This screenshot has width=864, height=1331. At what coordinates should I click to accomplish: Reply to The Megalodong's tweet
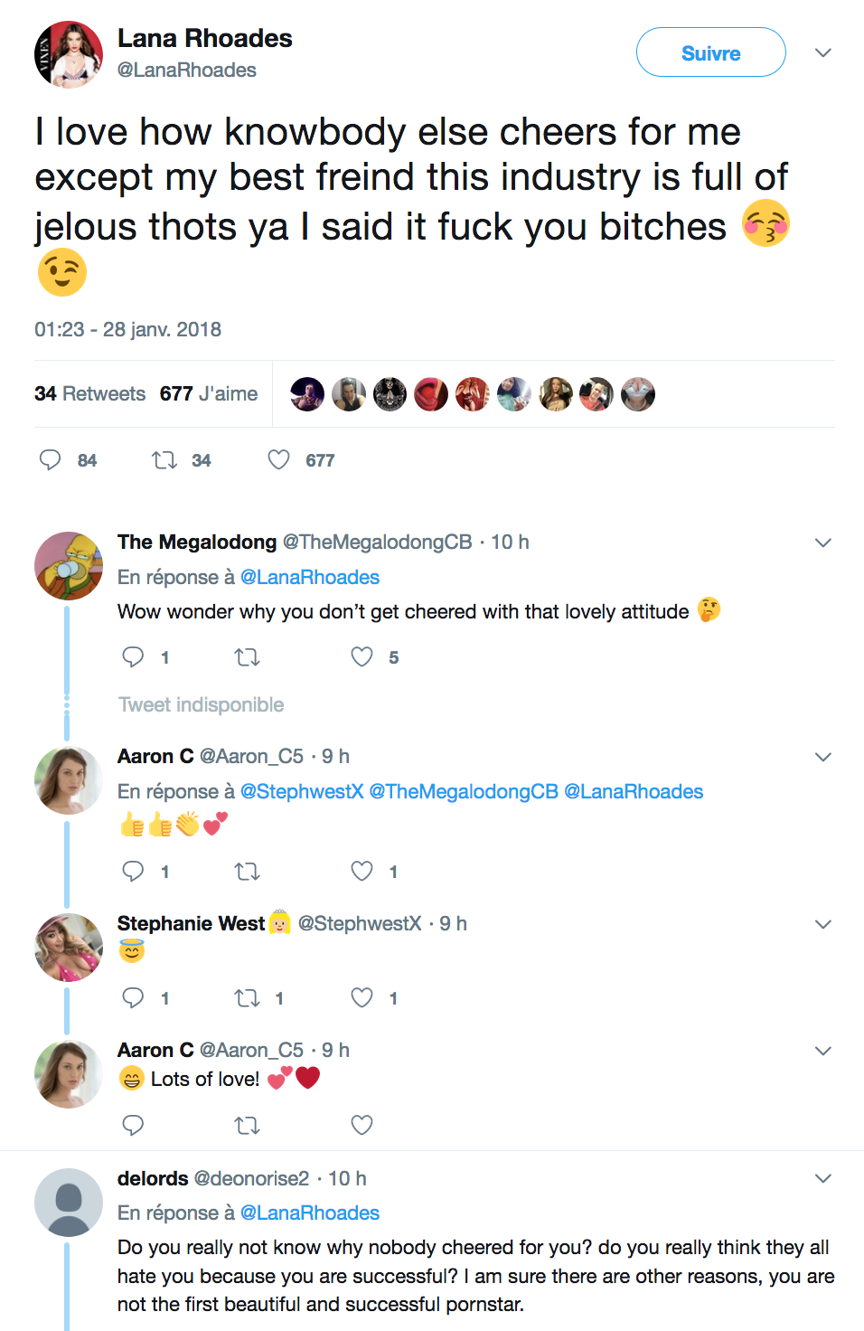point(133,657)
